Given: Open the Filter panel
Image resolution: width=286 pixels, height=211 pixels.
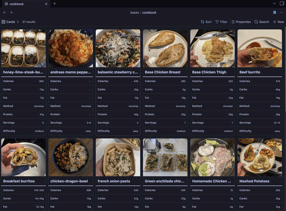Looking at the screenshot, I should 222,21.
